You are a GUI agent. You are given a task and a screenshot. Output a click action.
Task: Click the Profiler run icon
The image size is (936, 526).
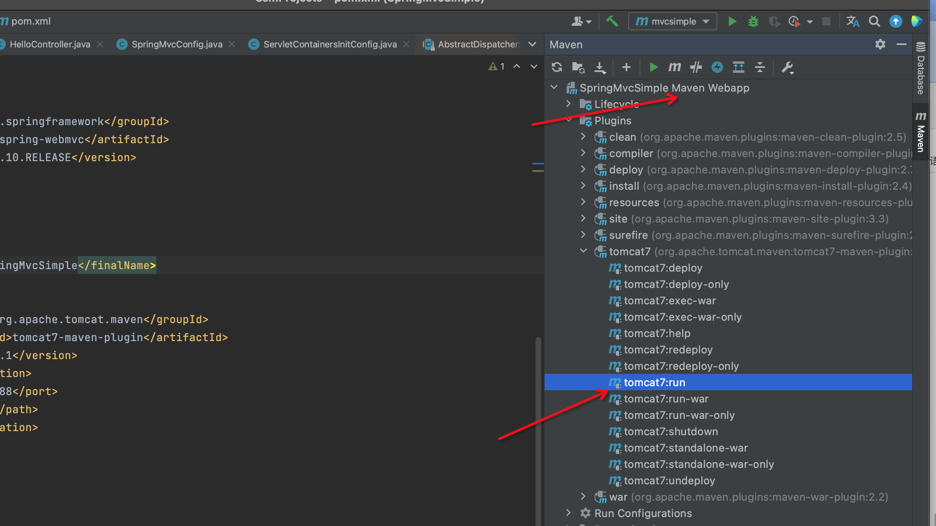794,21
